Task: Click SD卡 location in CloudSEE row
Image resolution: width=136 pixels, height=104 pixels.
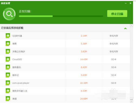Action: tap(114, 59)
